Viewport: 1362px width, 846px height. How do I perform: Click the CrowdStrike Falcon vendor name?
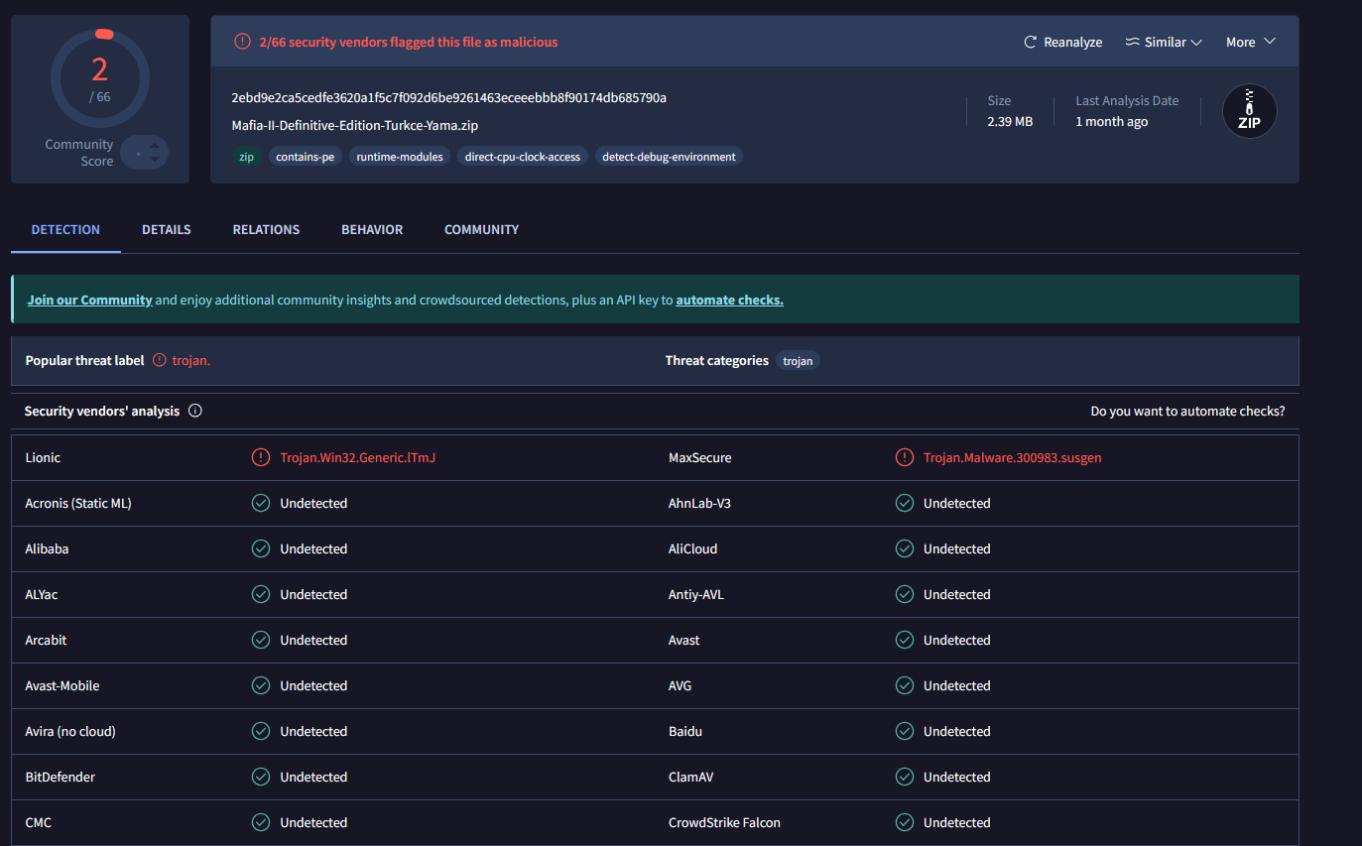[724, 822]
